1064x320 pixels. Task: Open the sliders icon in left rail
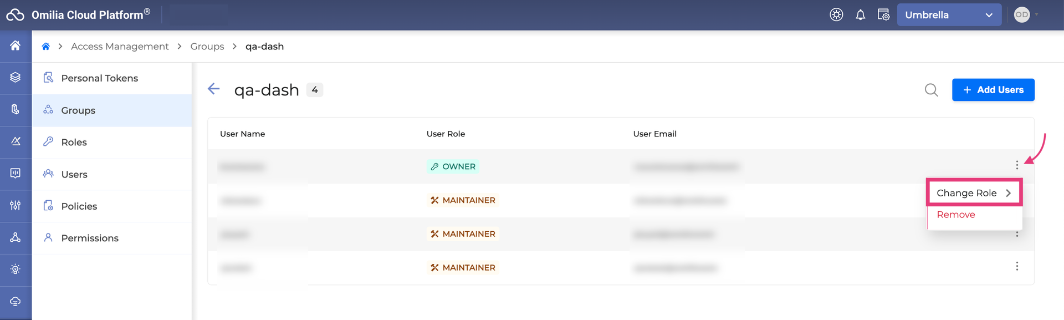16,206
